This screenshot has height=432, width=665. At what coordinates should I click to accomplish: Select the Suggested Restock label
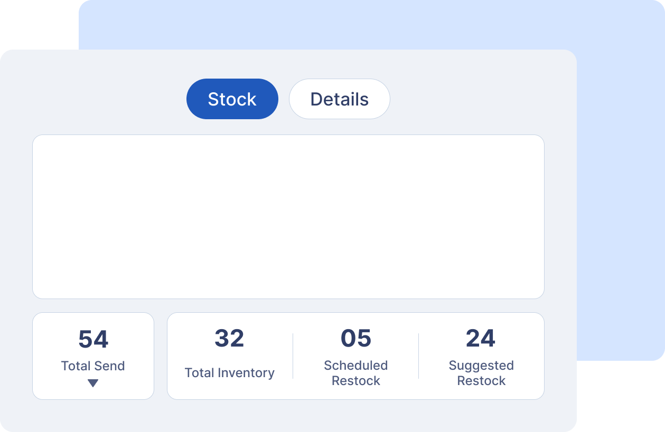[481, 373]
